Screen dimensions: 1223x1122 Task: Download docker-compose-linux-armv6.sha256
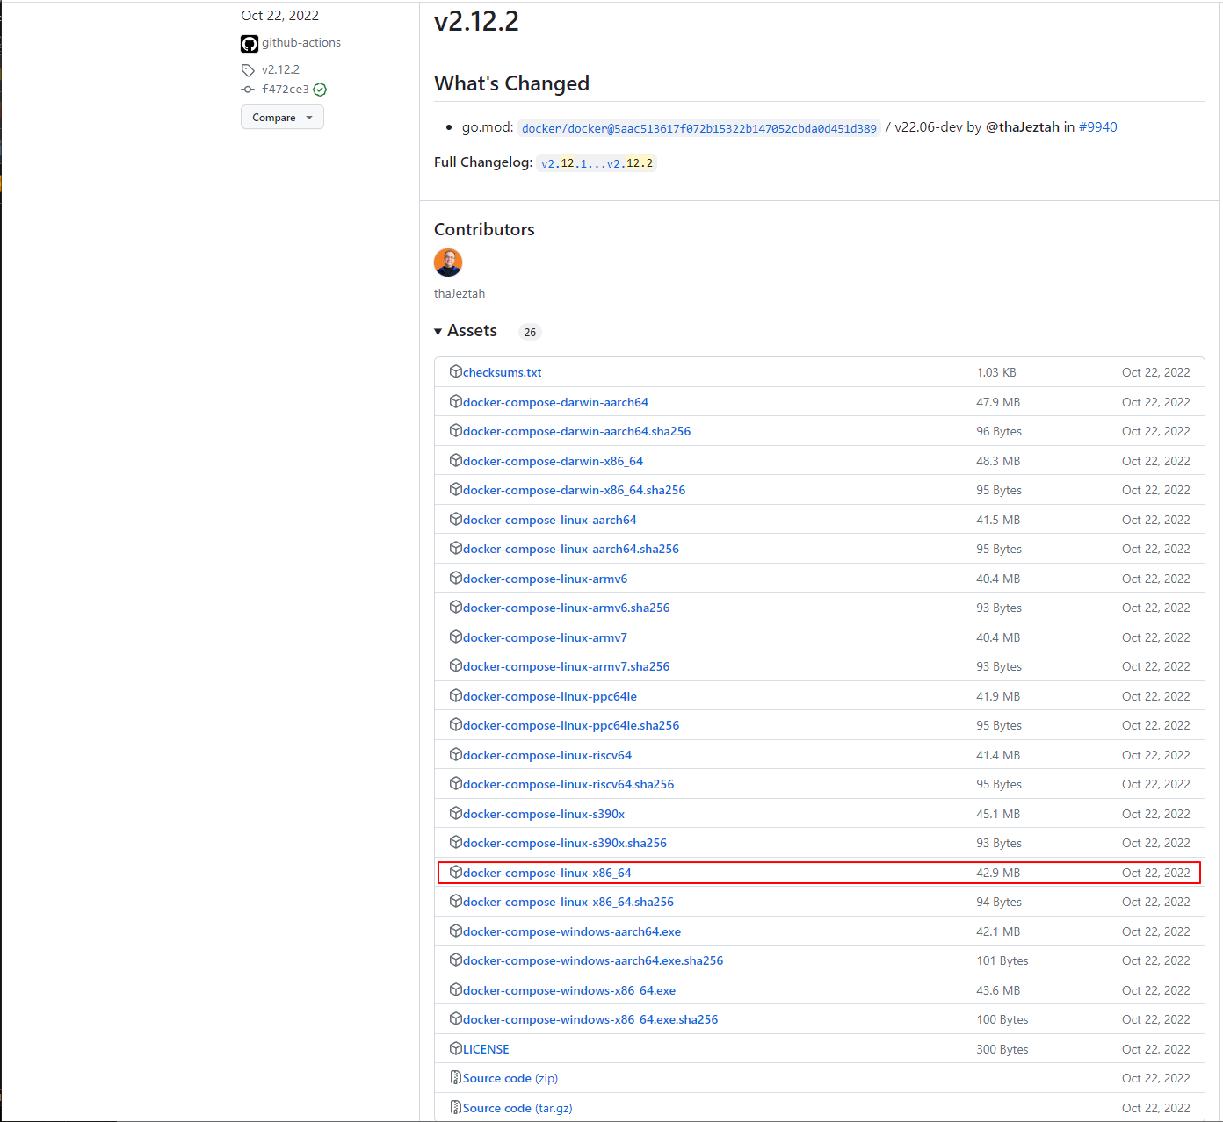click(566, 608)
